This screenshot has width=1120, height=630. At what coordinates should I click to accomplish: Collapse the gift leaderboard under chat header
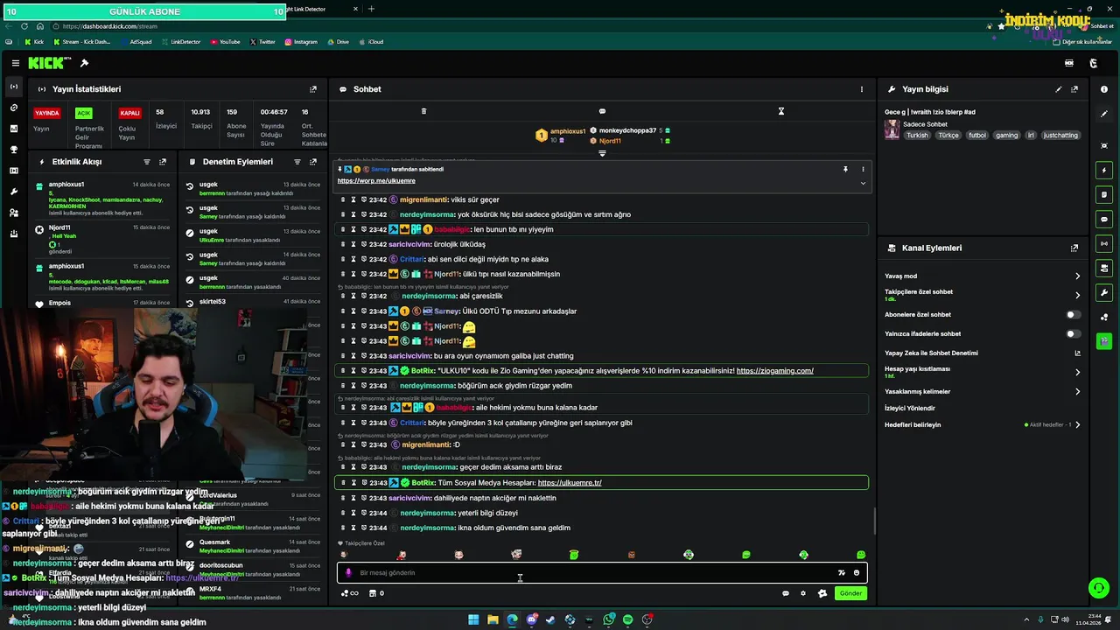[x=602, y=154]
